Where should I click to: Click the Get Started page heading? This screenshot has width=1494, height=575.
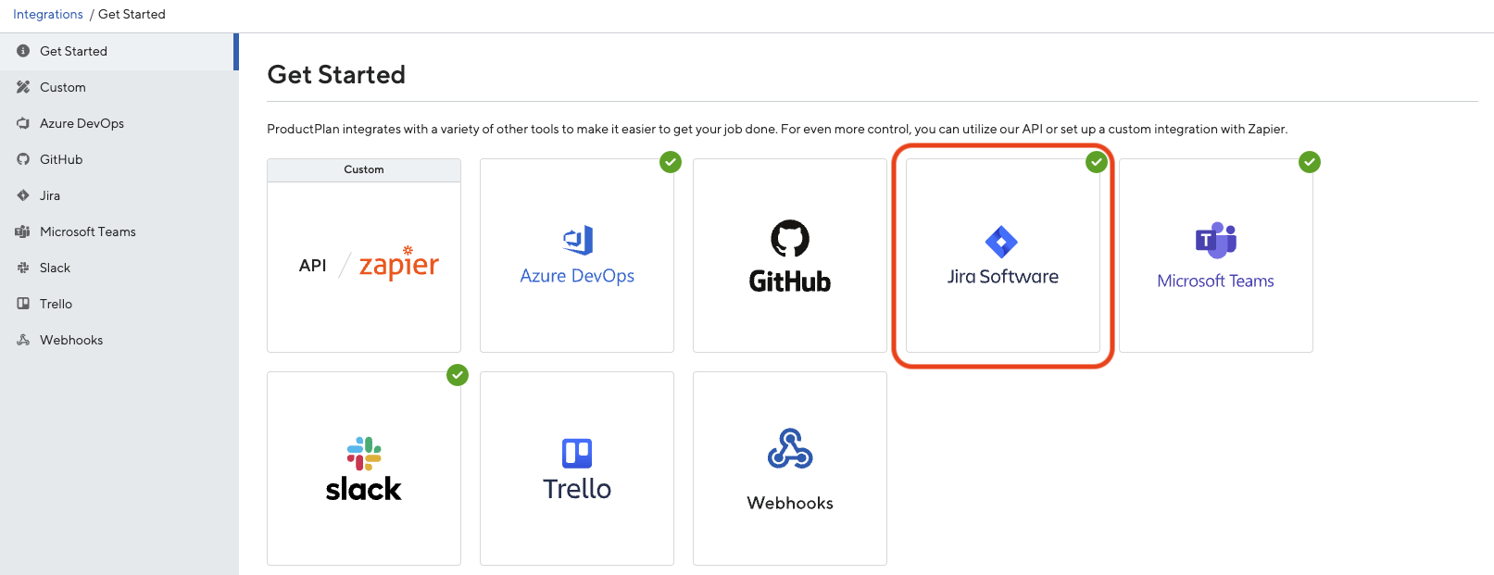[336, 75]
